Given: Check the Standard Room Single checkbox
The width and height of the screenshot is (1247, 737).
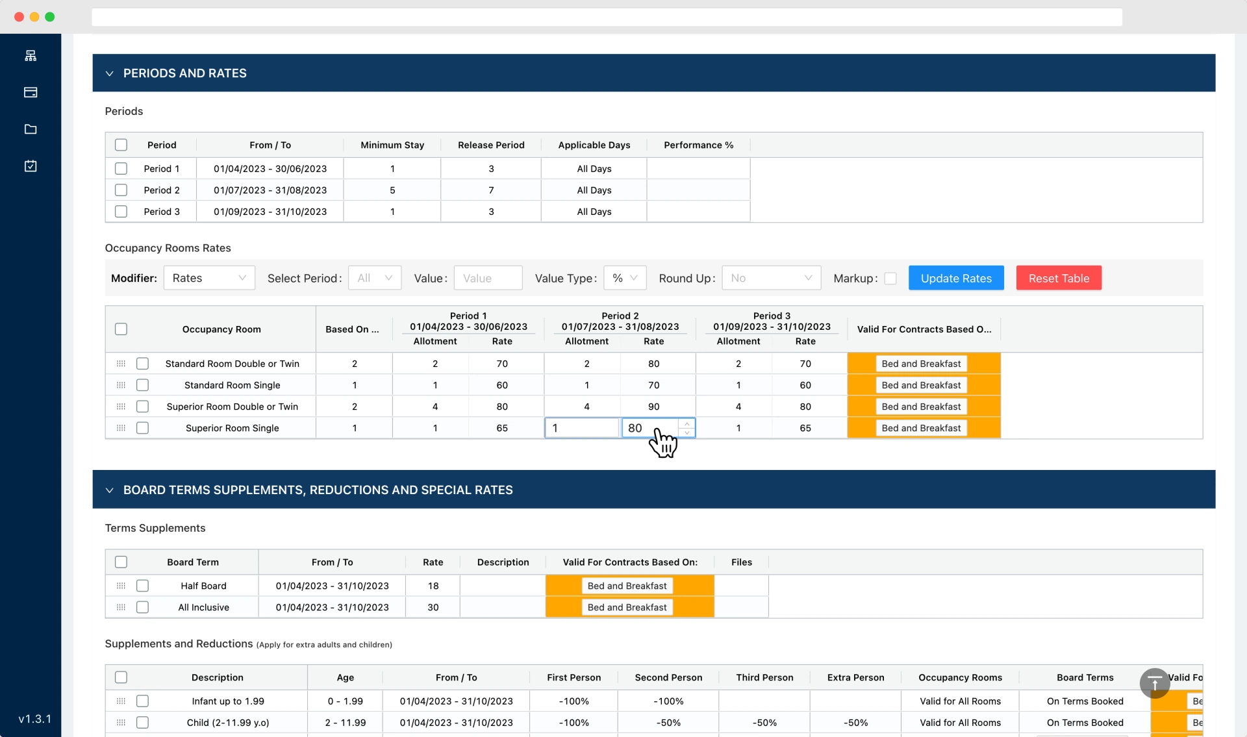Looking at the screenshot, I should pos(142,385).
